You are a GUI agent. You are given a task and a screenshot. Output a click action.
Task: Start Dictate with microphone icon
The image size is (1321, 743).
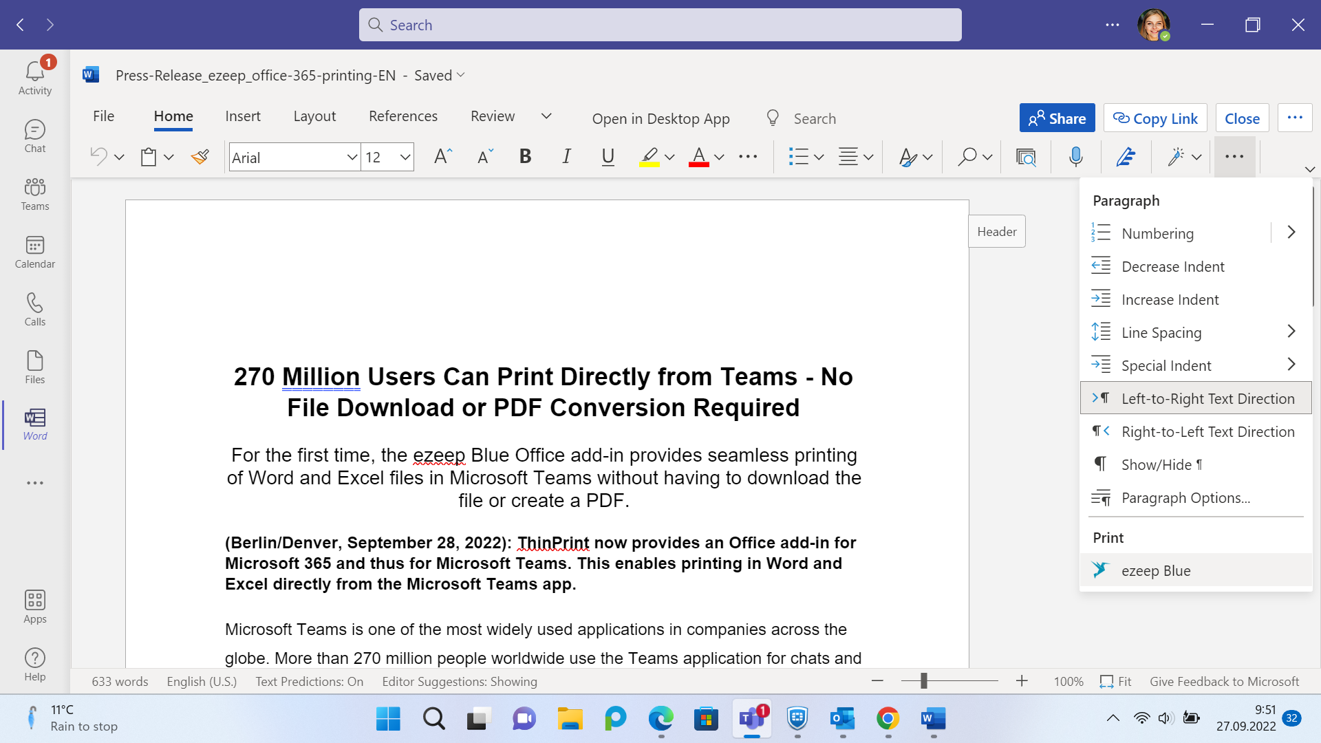[1075, 157]
